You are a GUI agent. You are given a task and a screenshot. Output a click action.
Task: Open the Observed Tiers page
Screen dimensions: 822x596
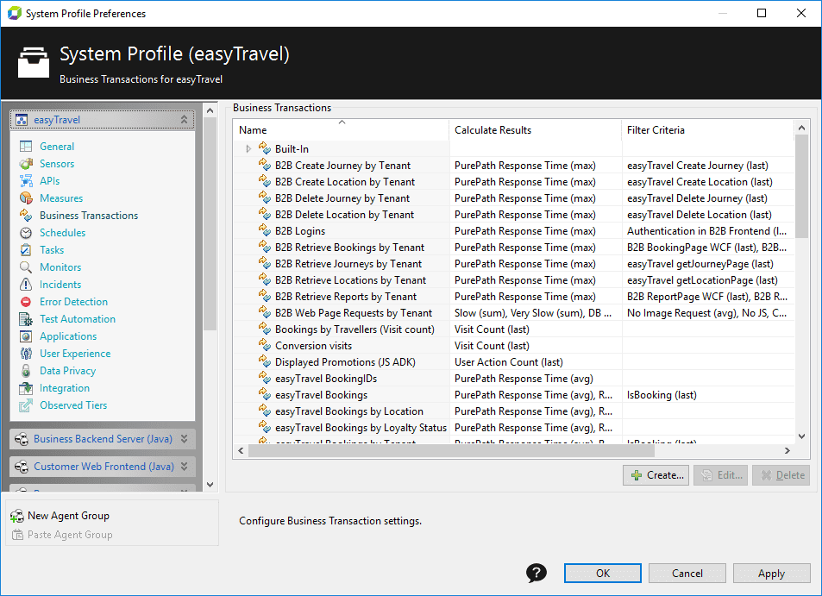point(73,405)
